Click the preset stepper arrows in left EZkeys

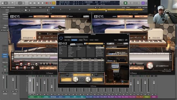point(67,16)
